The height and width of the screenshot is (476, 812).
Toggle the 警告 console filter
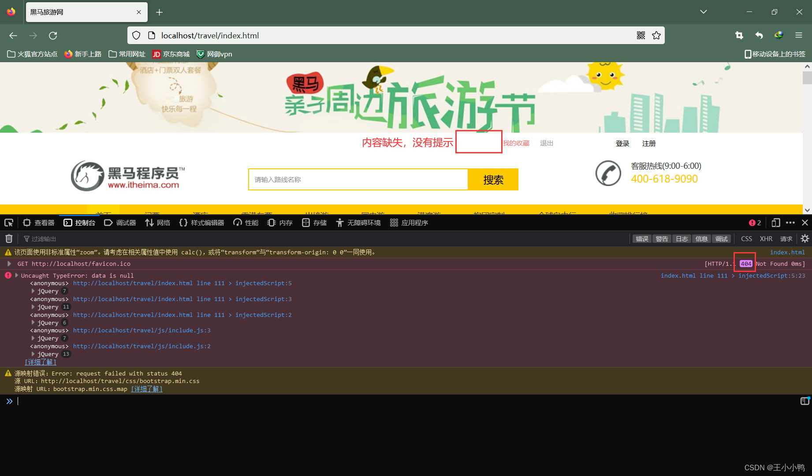pyautogui.click(x=662, y=238)
